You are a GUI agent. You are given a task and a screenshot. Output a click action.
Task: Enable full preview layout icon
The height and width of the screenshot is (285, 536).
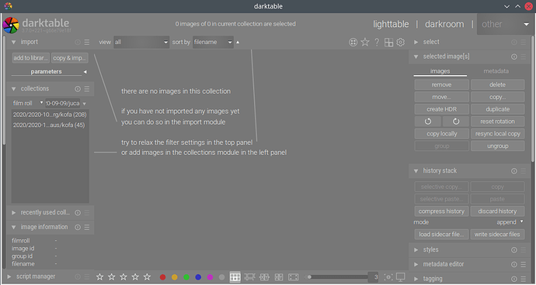(294, 276)
